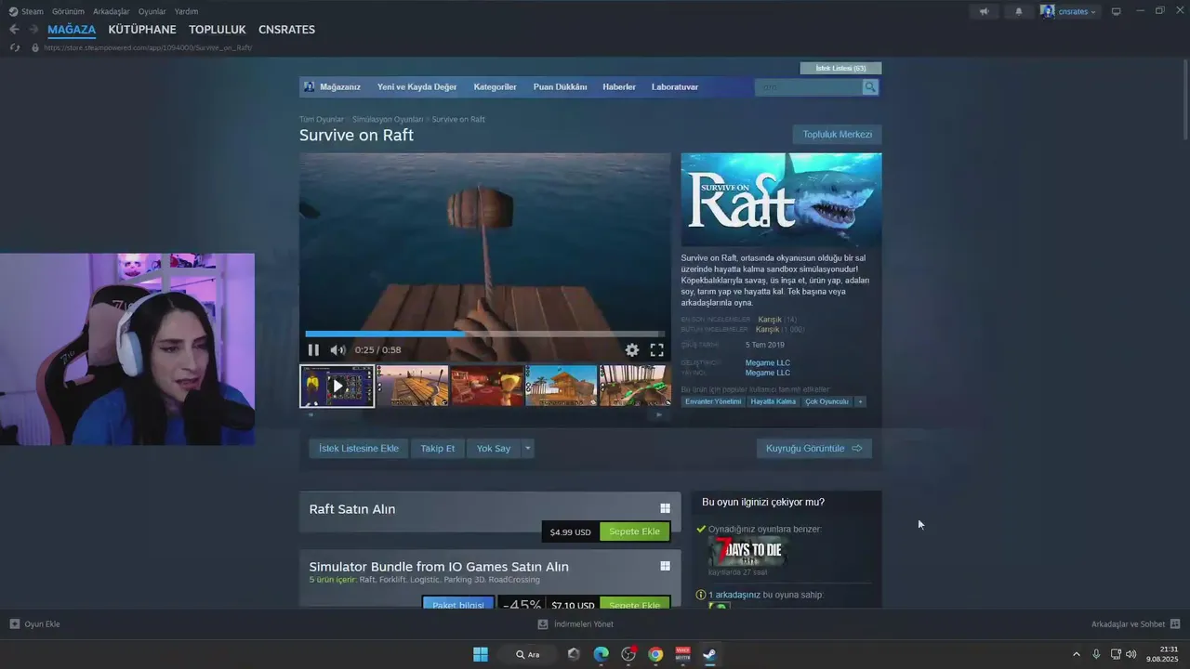1190x669 pixels.
Task: Click the Hayatta Kalma tag
Action: (773, 401)
